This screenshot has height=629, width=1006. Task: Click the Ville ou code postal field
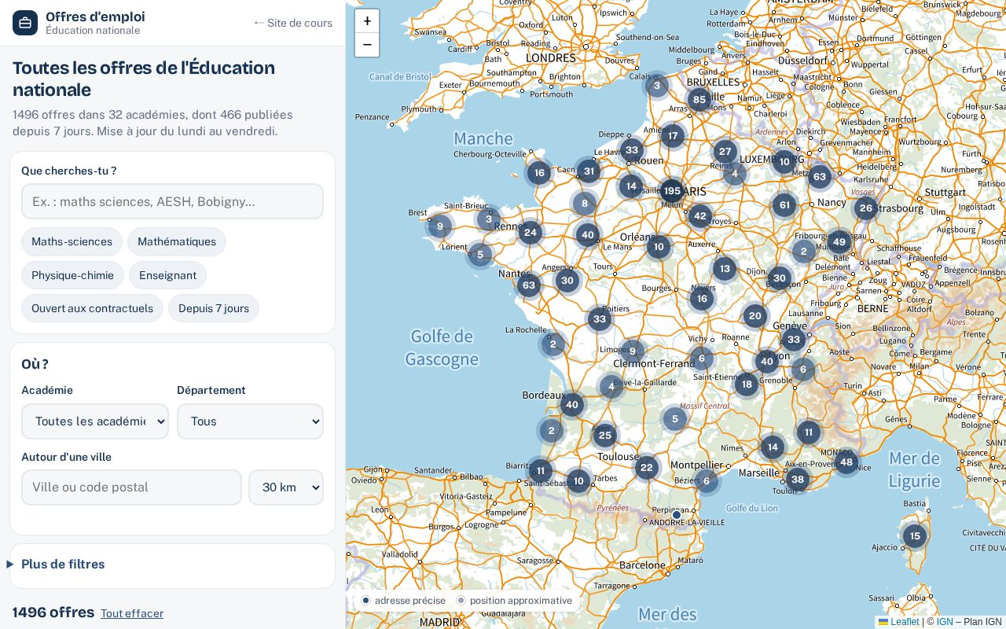click(131, 487)
